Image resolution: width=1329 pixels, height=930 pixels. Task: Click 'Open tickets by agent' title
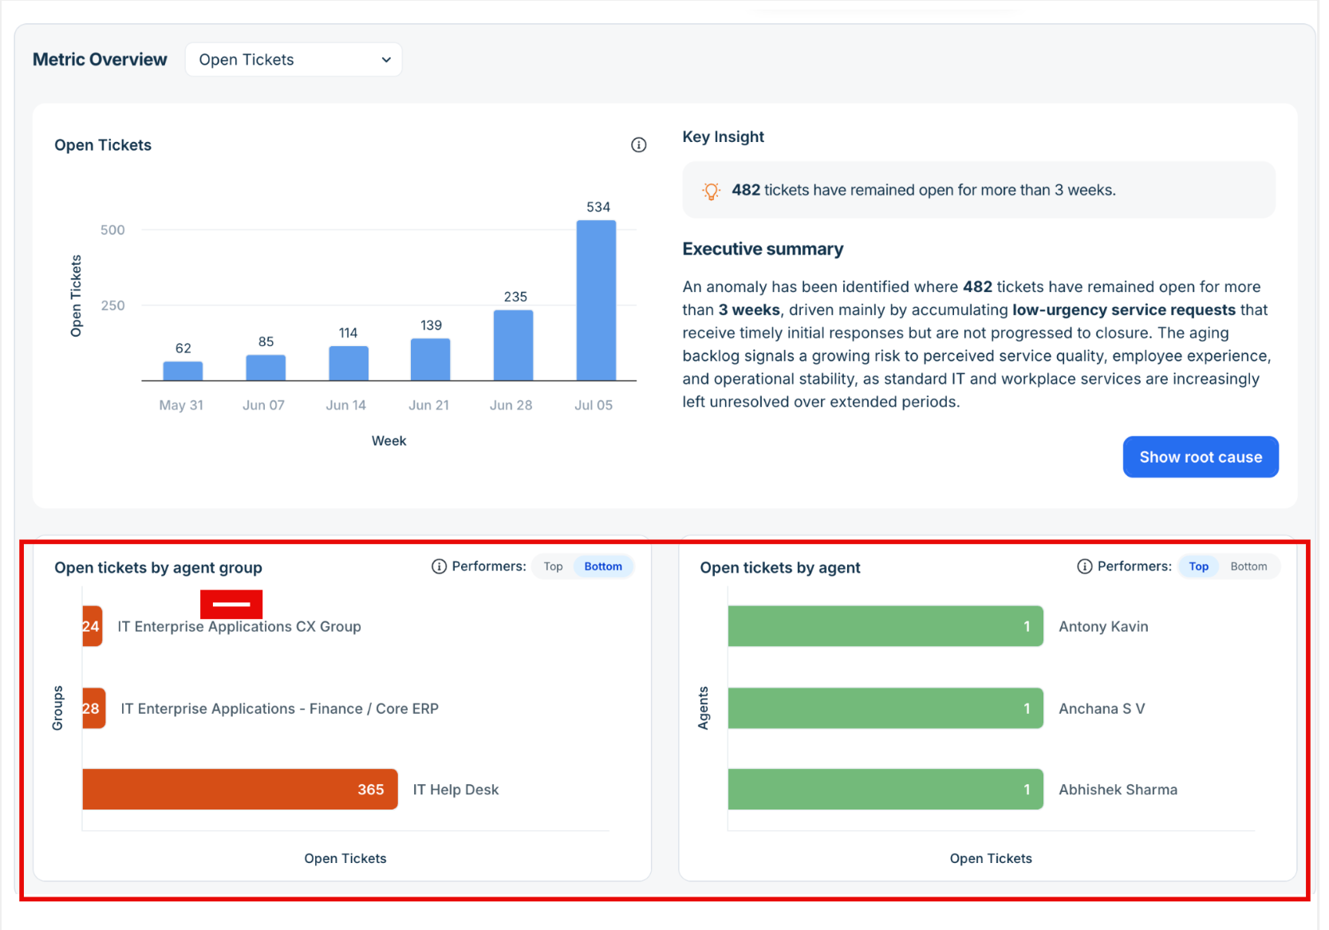780,568
